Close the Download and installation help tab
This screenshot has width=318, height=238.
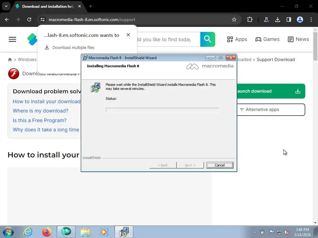click(79, 6)
